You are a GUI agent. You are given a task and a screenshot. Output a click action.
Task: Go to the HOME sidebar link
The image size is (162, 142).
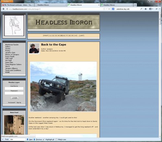7,72
